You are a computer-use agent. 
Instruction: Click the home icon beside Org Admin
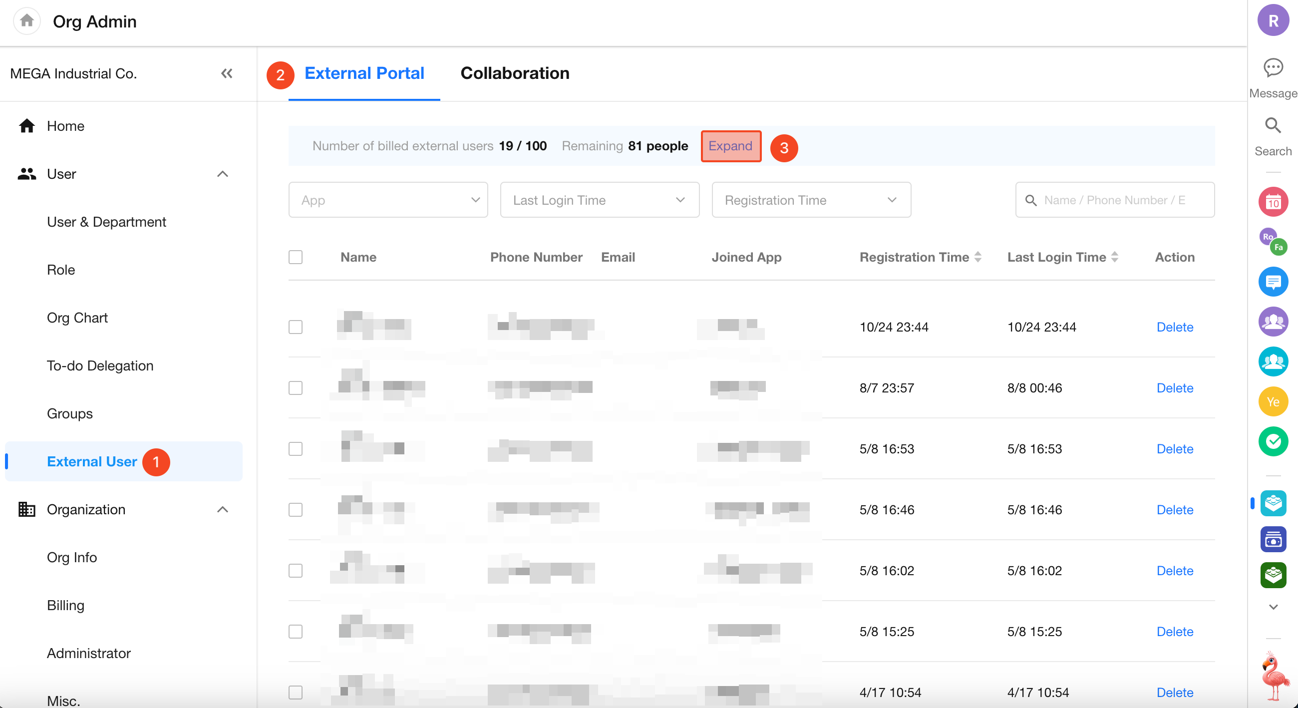point(26,20)
